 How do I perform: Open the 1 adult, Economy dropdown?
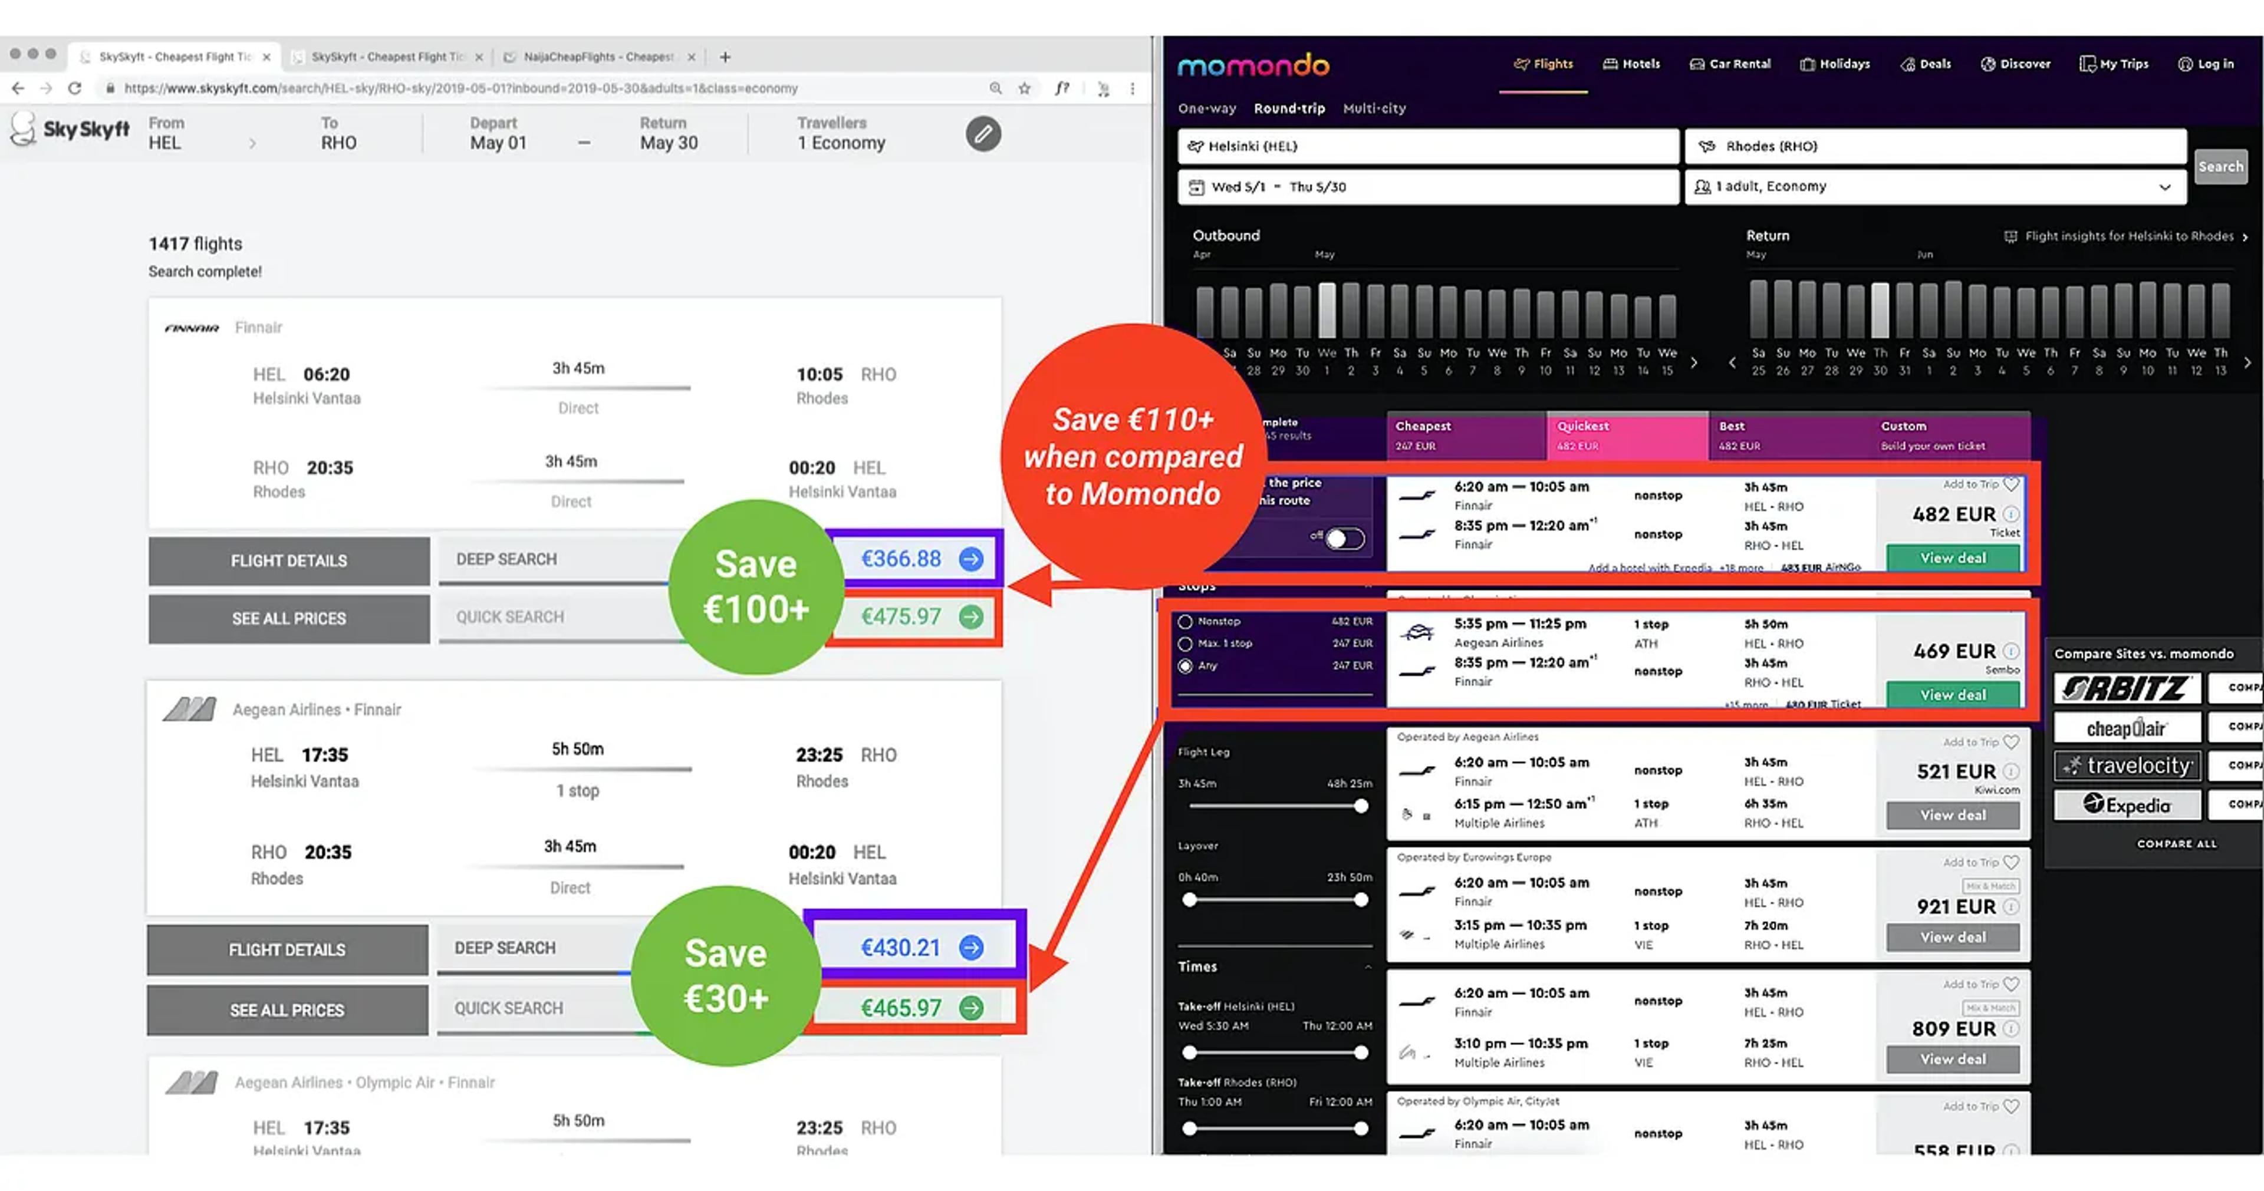[1935, 187]
